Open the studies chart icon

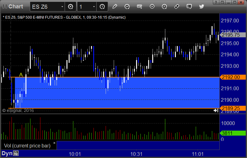[127, 7]
